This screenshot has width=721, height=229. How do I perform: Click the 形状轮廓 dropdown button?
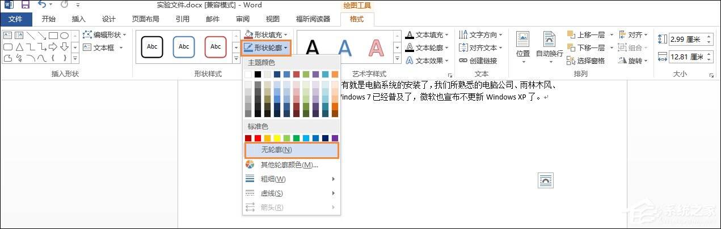[267, 47]
